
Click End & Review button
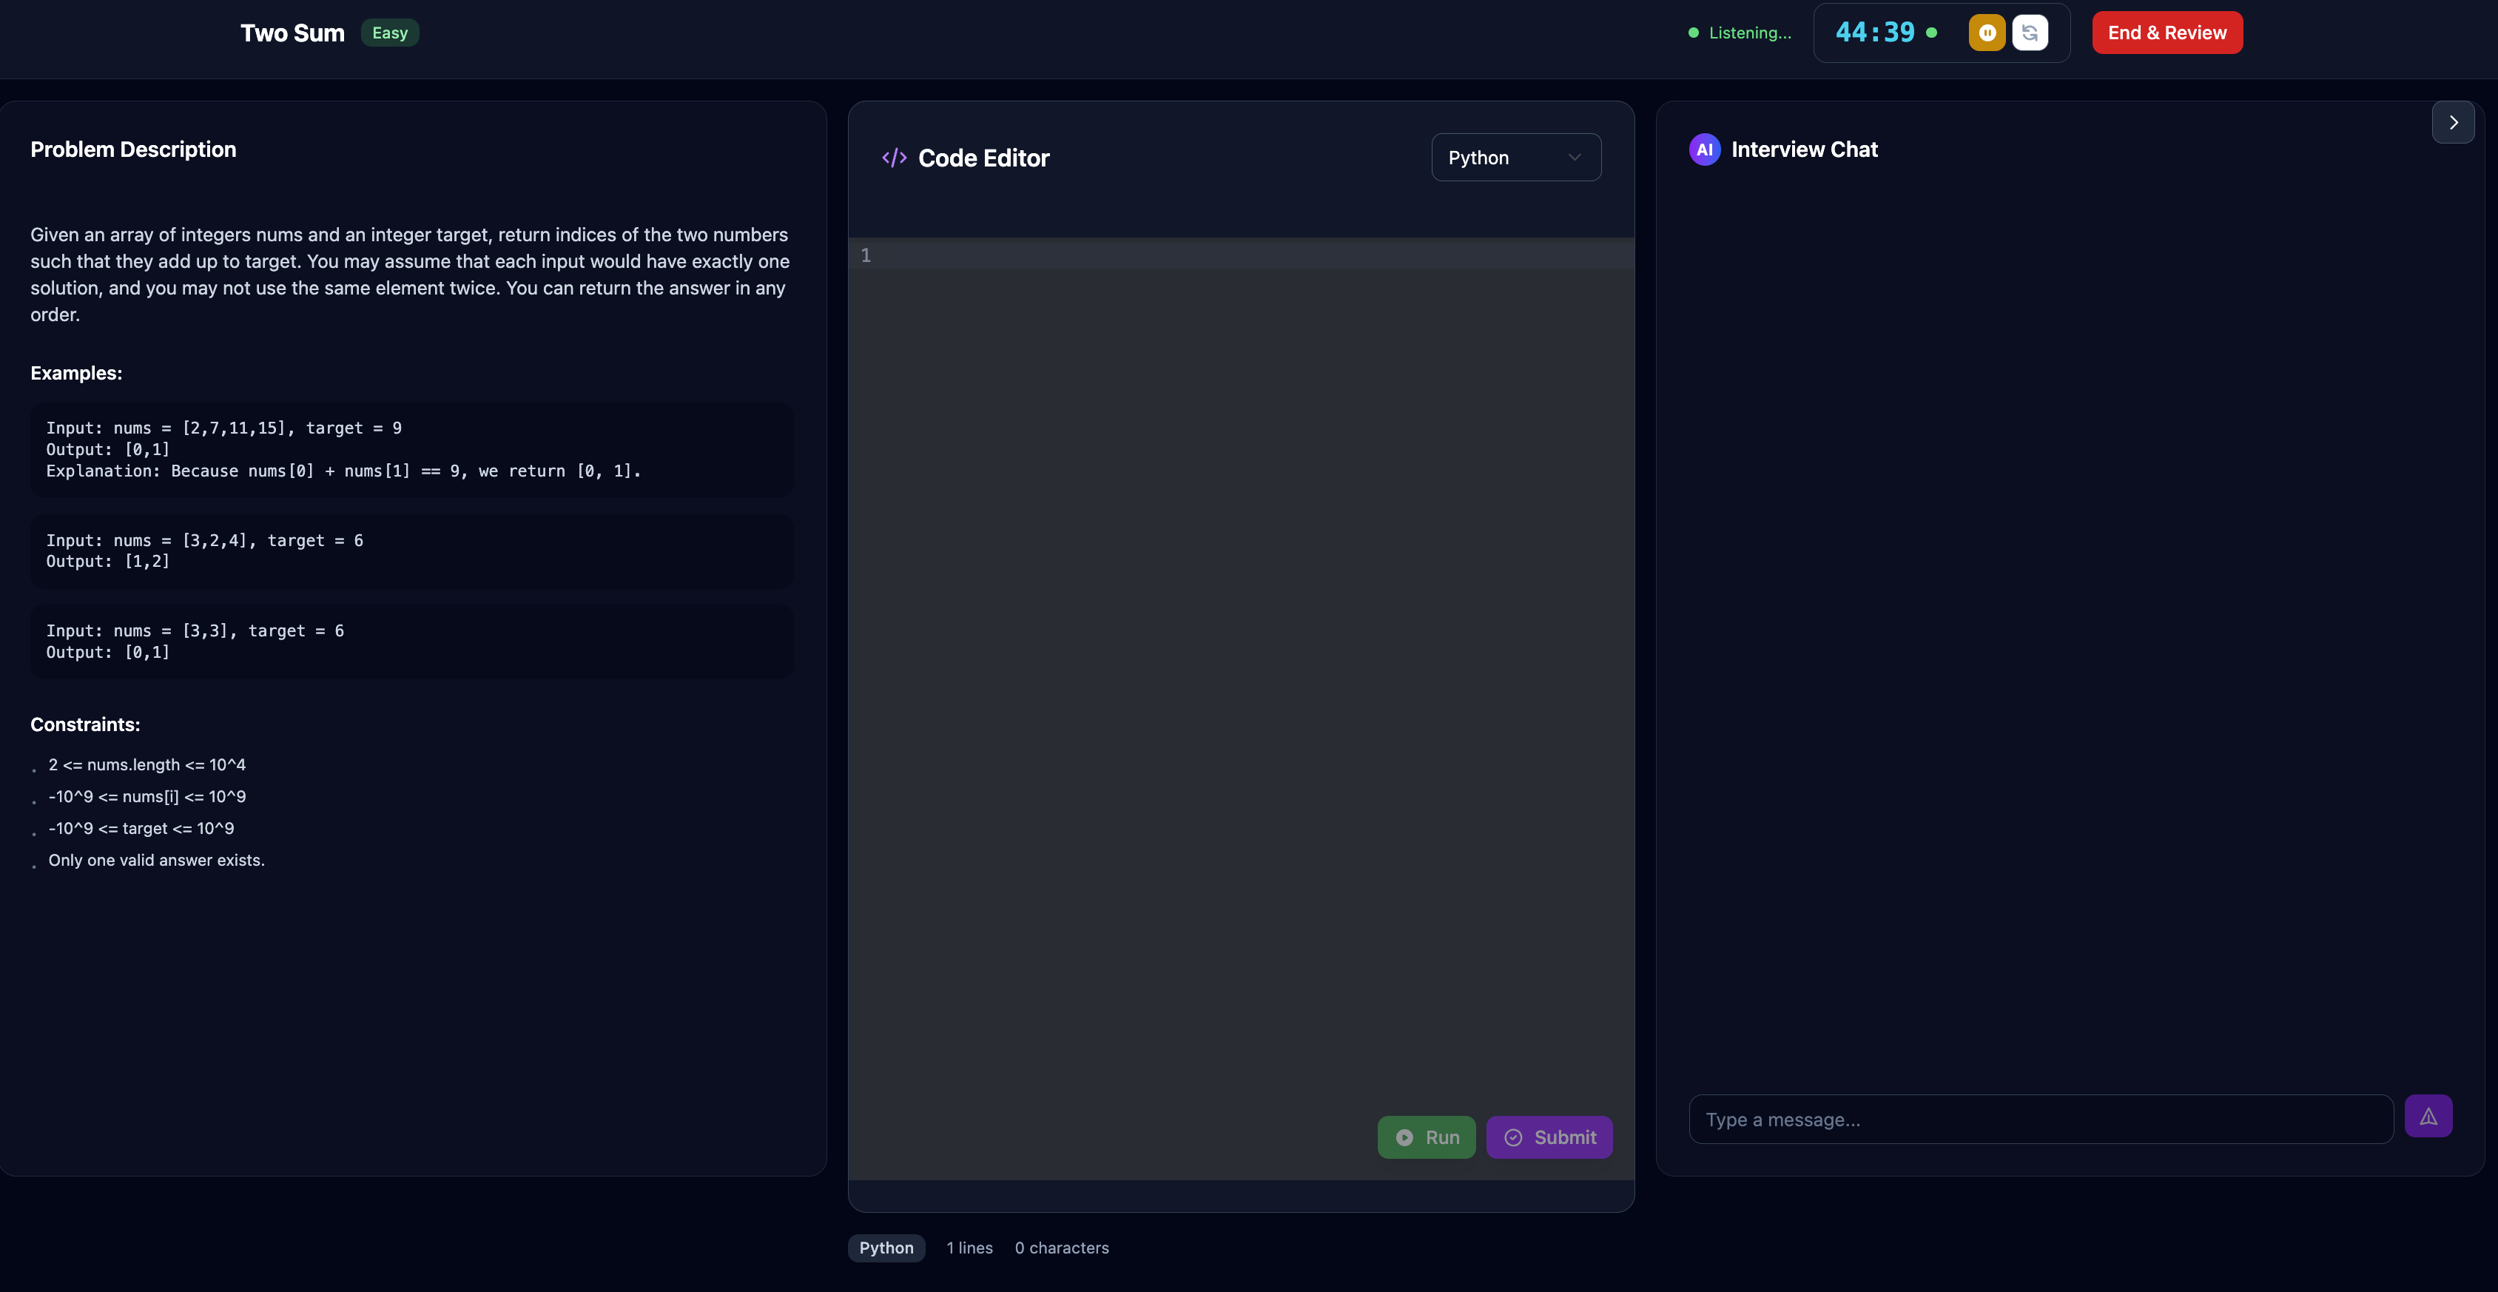tap(2167, 33)
